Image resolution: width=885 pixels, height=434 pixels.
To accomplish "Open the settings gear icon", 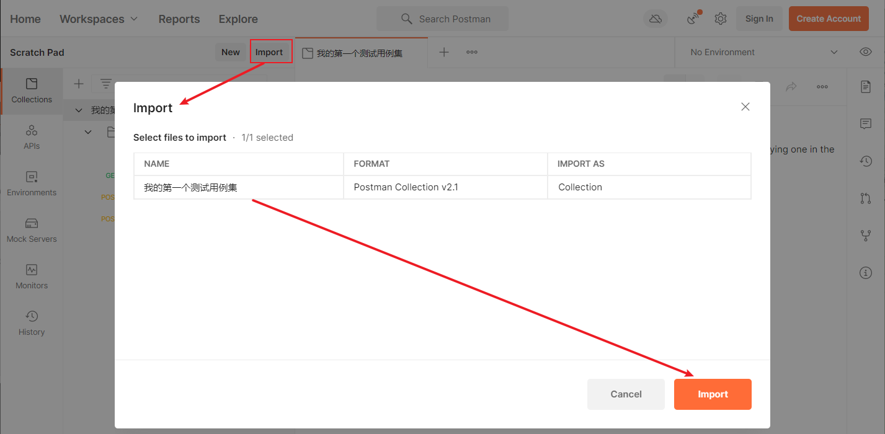I will point(720,19).
